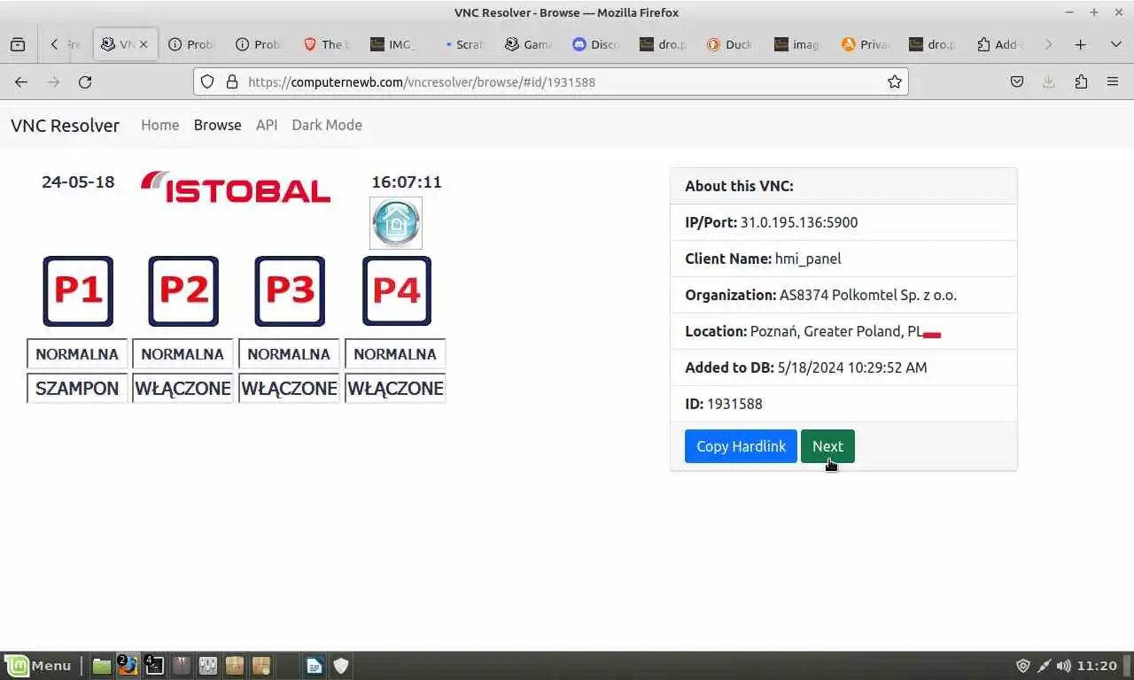Click WŁĄCZONE under P4
The width and height of the screenshot is (1134, 680).
point(395,388)
